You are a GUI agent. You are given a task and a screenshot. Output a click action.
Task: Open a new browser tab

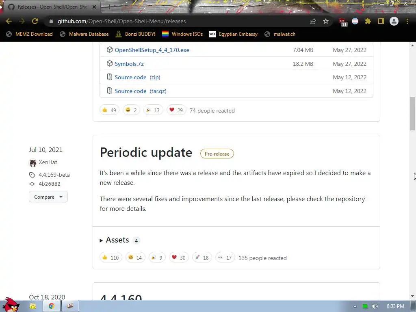coord(109,7)
